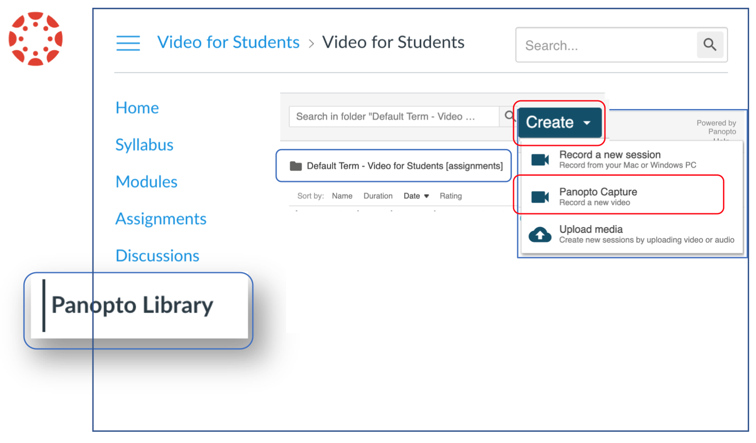Go to Syllabus page
The height and width of the screenshot is (443, 756).
pos(144,145)
